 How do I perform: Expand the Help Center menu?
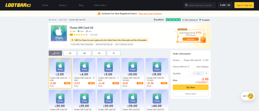point(101,5)
